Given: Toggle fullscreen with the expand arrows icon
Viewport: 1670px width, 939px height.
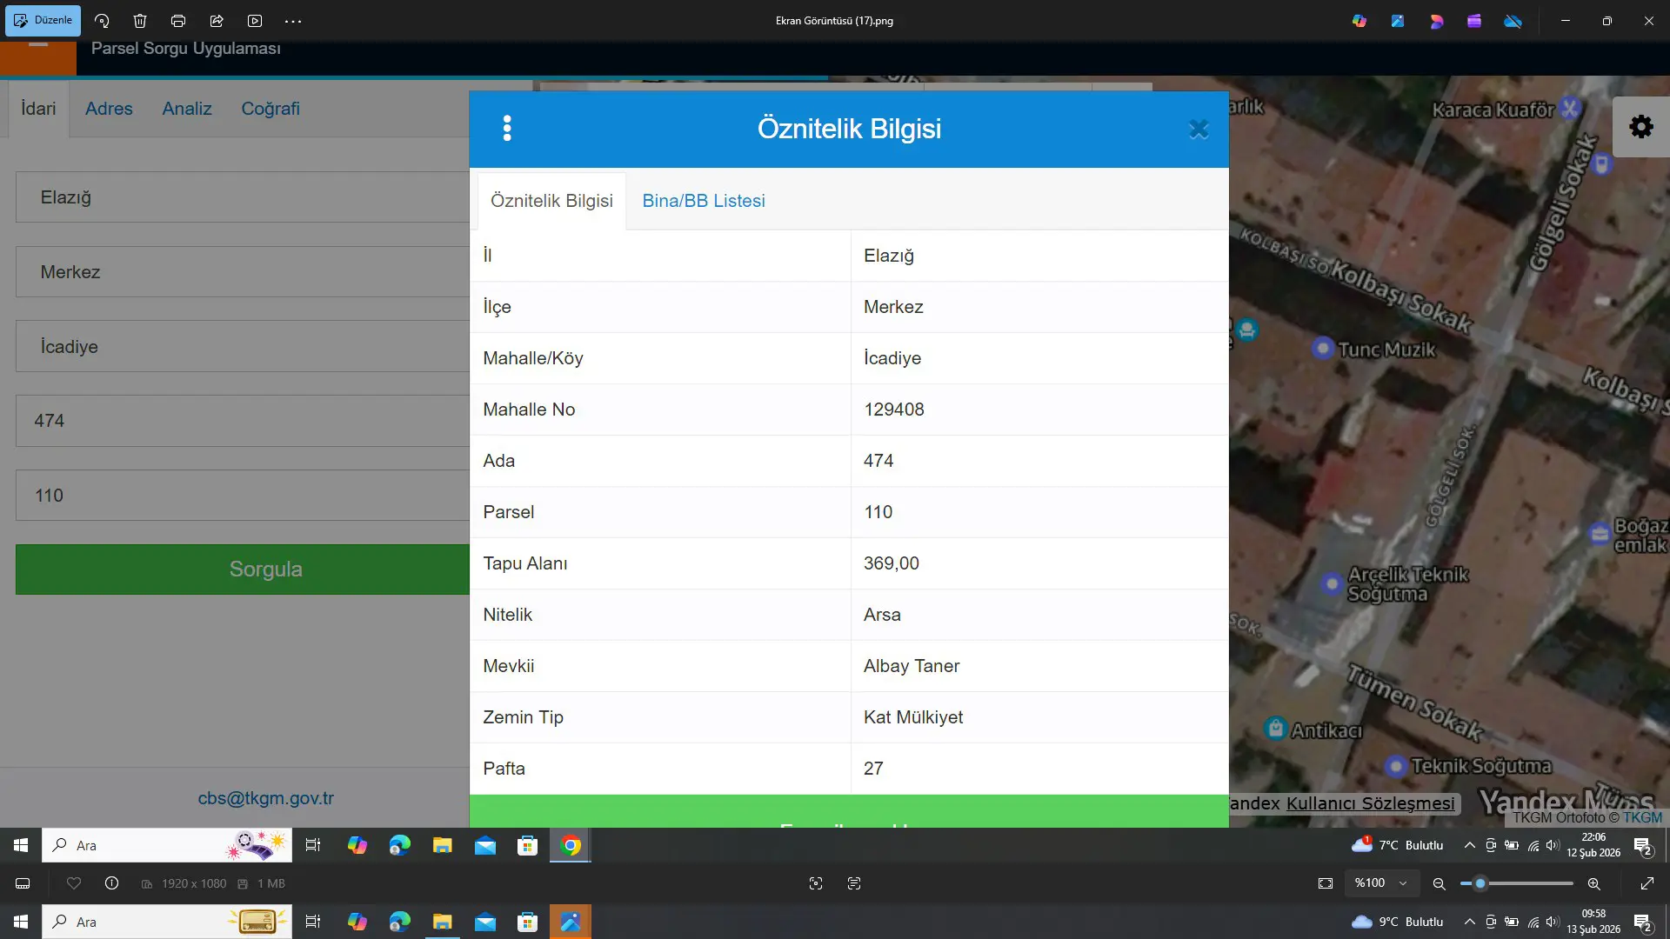Looking at the screenshot, I should (x=1647, y=883).
